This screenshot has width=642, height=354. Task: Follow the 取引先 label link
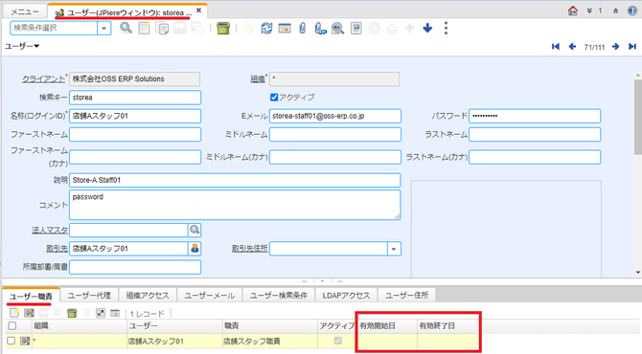pos(57,248)
